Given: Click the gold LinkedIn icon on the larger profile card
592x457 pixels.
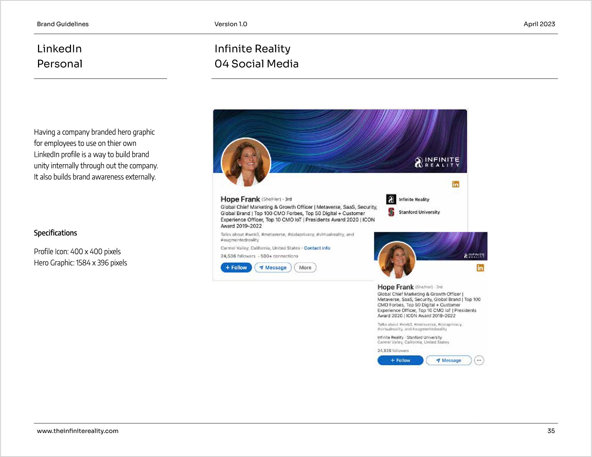Looking at the screenshot, I should (455, 184).
